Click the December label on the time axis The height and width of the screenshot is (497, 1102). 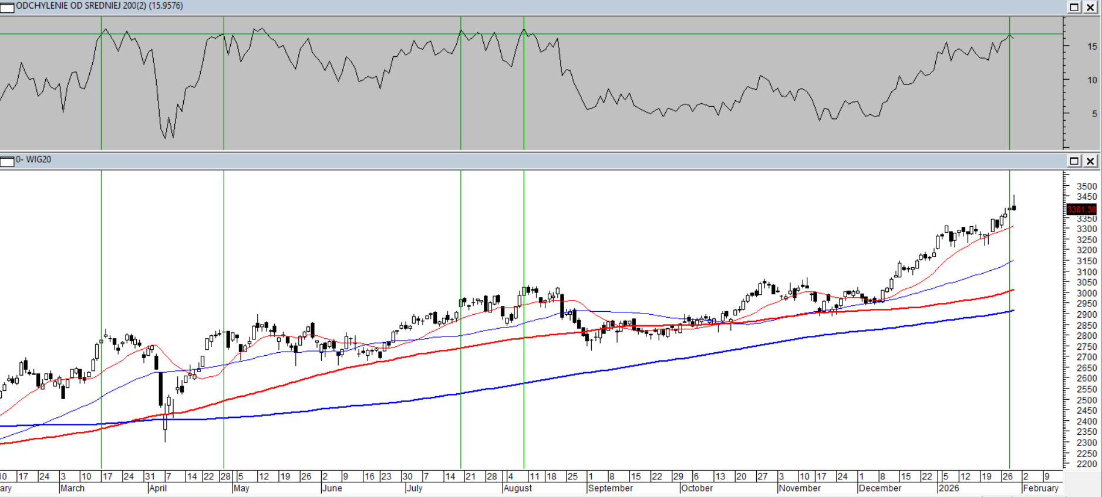coord(879,488)
